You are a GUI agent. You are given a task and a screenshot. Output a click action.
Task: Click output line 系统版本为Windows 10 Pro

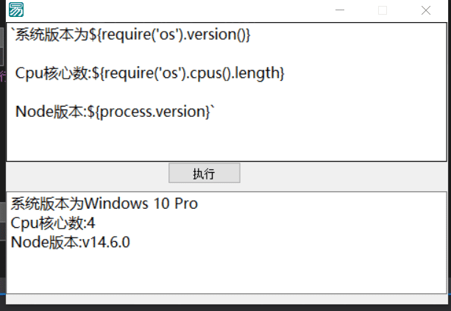104,204
